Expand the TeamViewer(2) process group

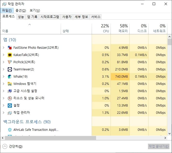coord(4,69)
